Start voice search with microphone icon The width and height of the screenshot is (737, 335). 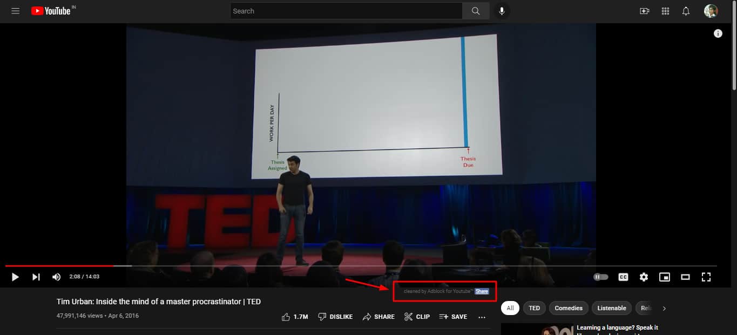[x=502, y=11]
